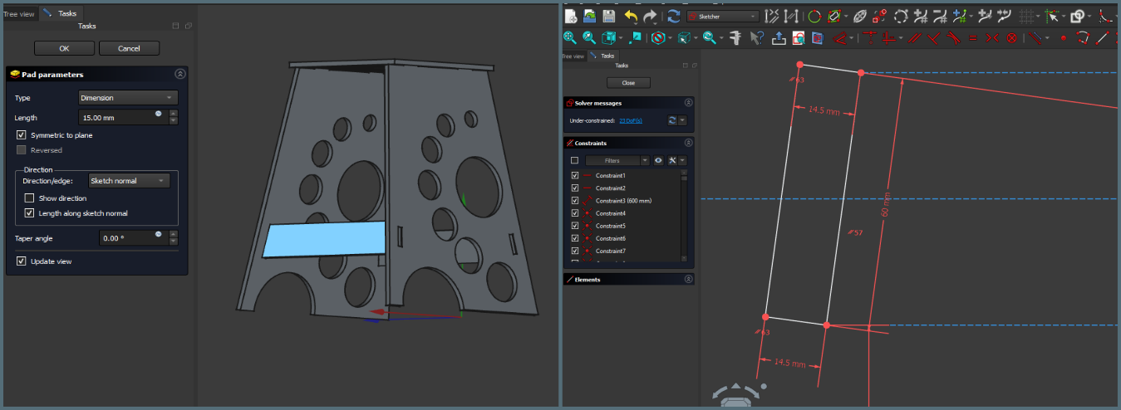Screen dimensions: 1121x410
Task: Click the Block constraint icon
Action: tap(1012, 38)
